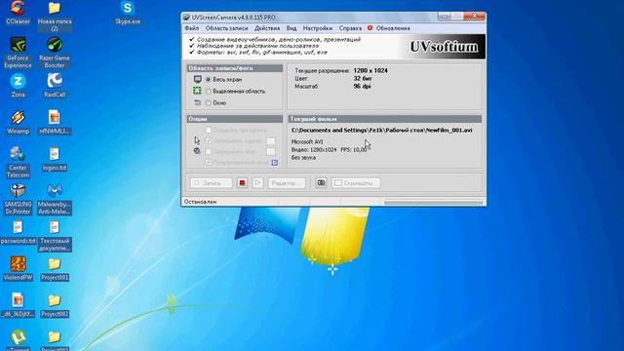Click the Скриншоты button
The height and width of the screenshot is (351, 624).
(x=356, y=183)
